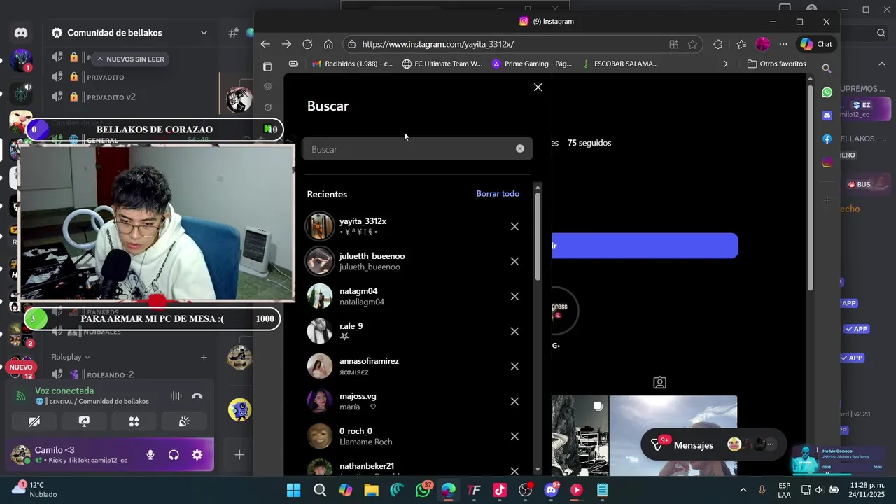Open Otros favoritos folder

(776, 64)
